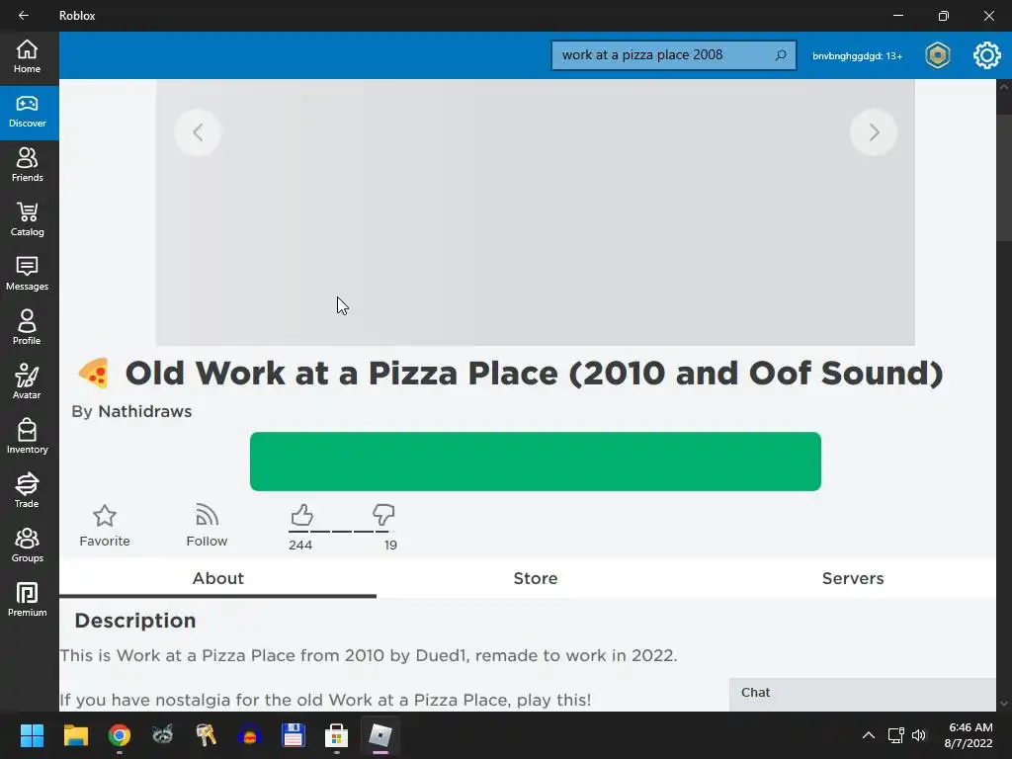The height and width of the screenshot is (759, 1012).
Task: Open the volume control in tray
Action: (919, 735)
